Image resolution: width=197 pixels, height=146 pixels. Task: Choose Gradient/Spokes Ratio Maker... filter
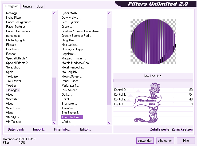tap(82, 31)
